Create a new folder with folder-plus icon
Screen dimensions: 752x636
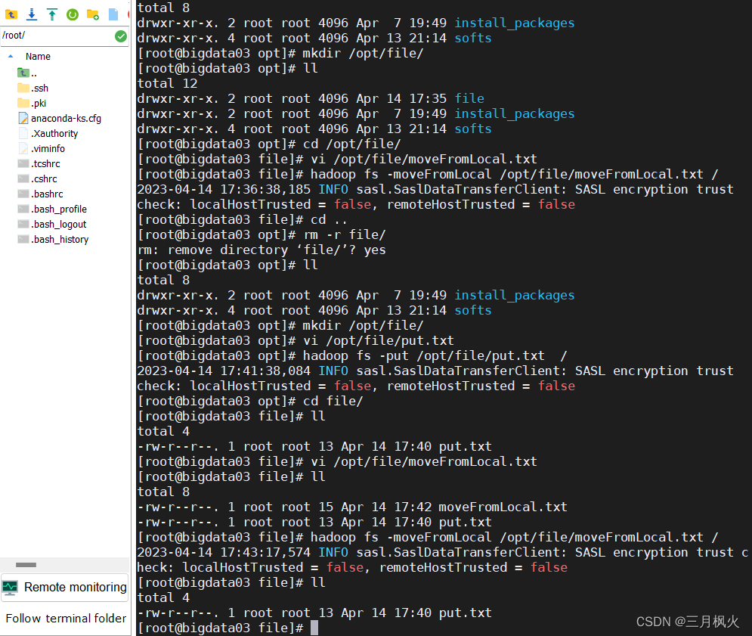[x=93, y=14]
